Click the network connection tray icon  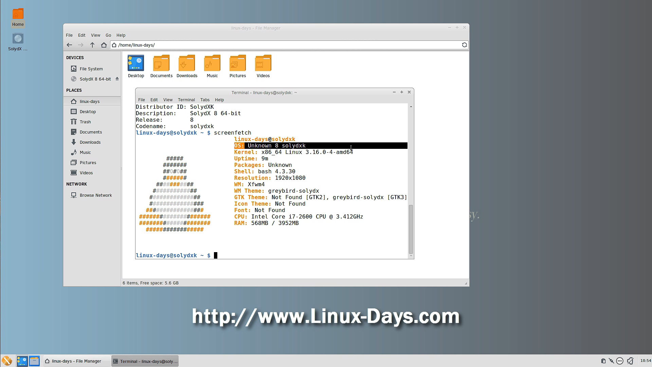pos(611,361)
